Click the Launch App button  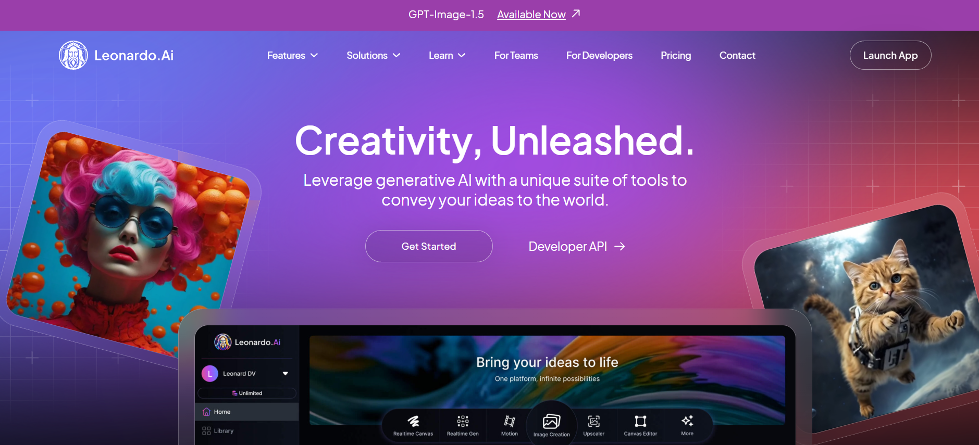(890, 55)
